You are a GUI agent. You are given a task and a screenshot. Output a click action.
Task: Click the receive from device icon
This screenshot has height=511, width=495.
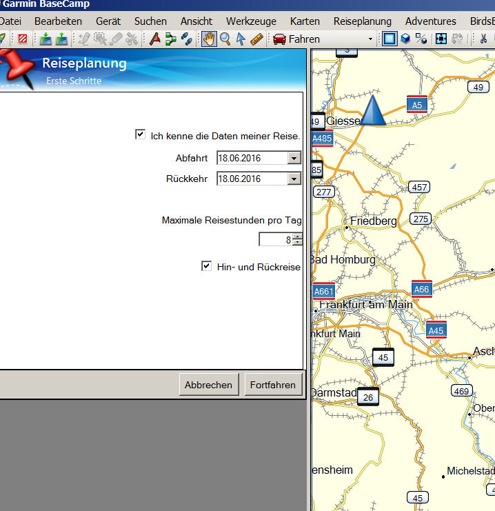[61, 39]
